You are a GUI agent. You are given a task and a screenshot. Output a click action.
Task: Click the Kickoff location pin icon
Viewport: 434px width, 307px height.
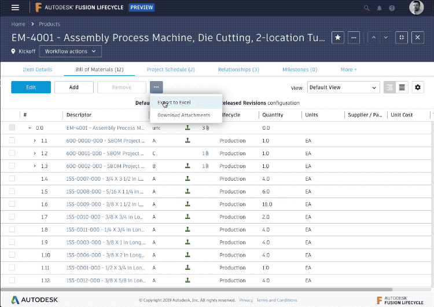[x=13, y=51]
